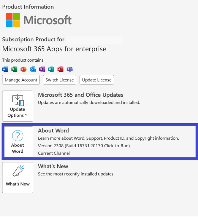Click the OneNote app icon
198x217 pixels.
pyautogui.click(x=42, y=69)
